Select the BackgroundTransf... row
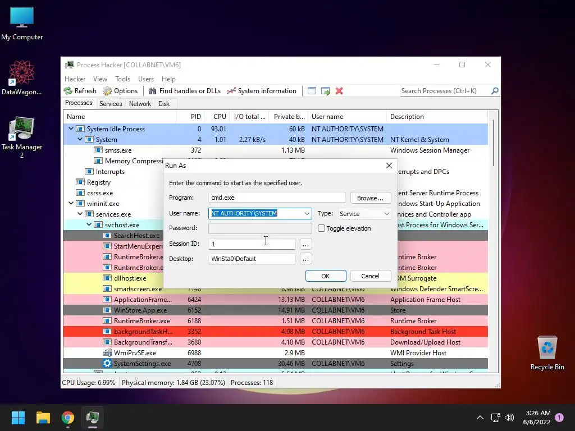This screenshot has height=431, width=575. coord(275,342)
